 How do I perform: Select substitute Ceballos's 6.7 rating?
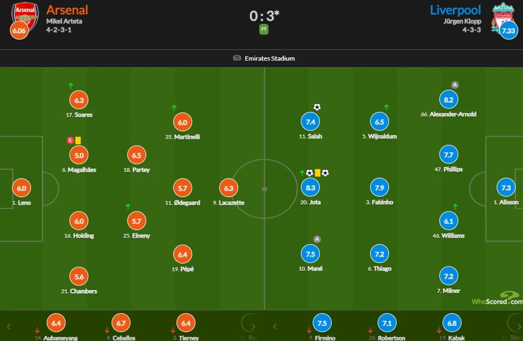pyautogui.click(x=121, y=323)
